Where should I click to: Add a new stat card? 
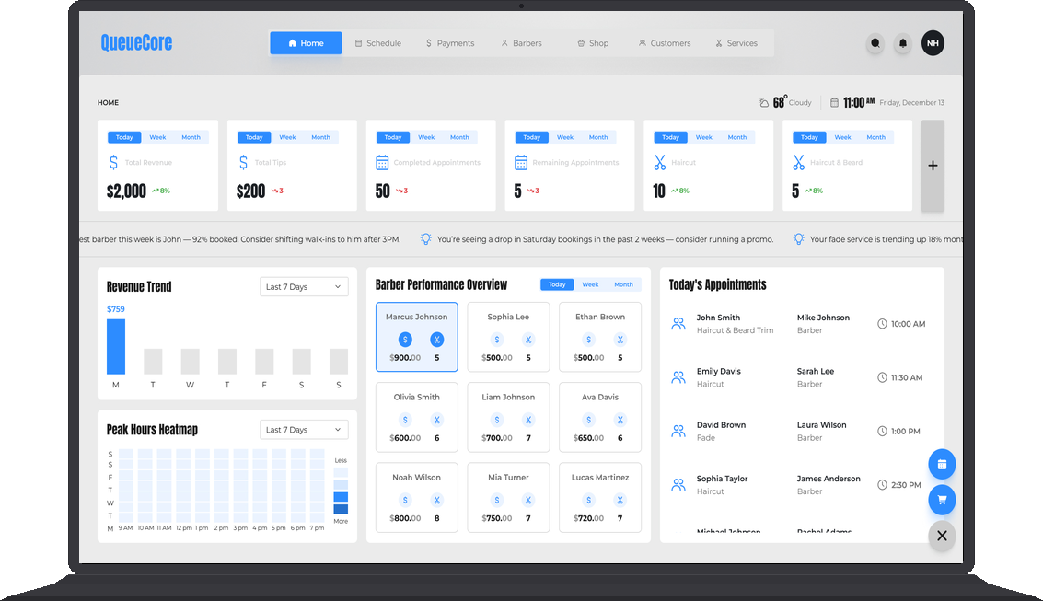click(x=933, y=166)
